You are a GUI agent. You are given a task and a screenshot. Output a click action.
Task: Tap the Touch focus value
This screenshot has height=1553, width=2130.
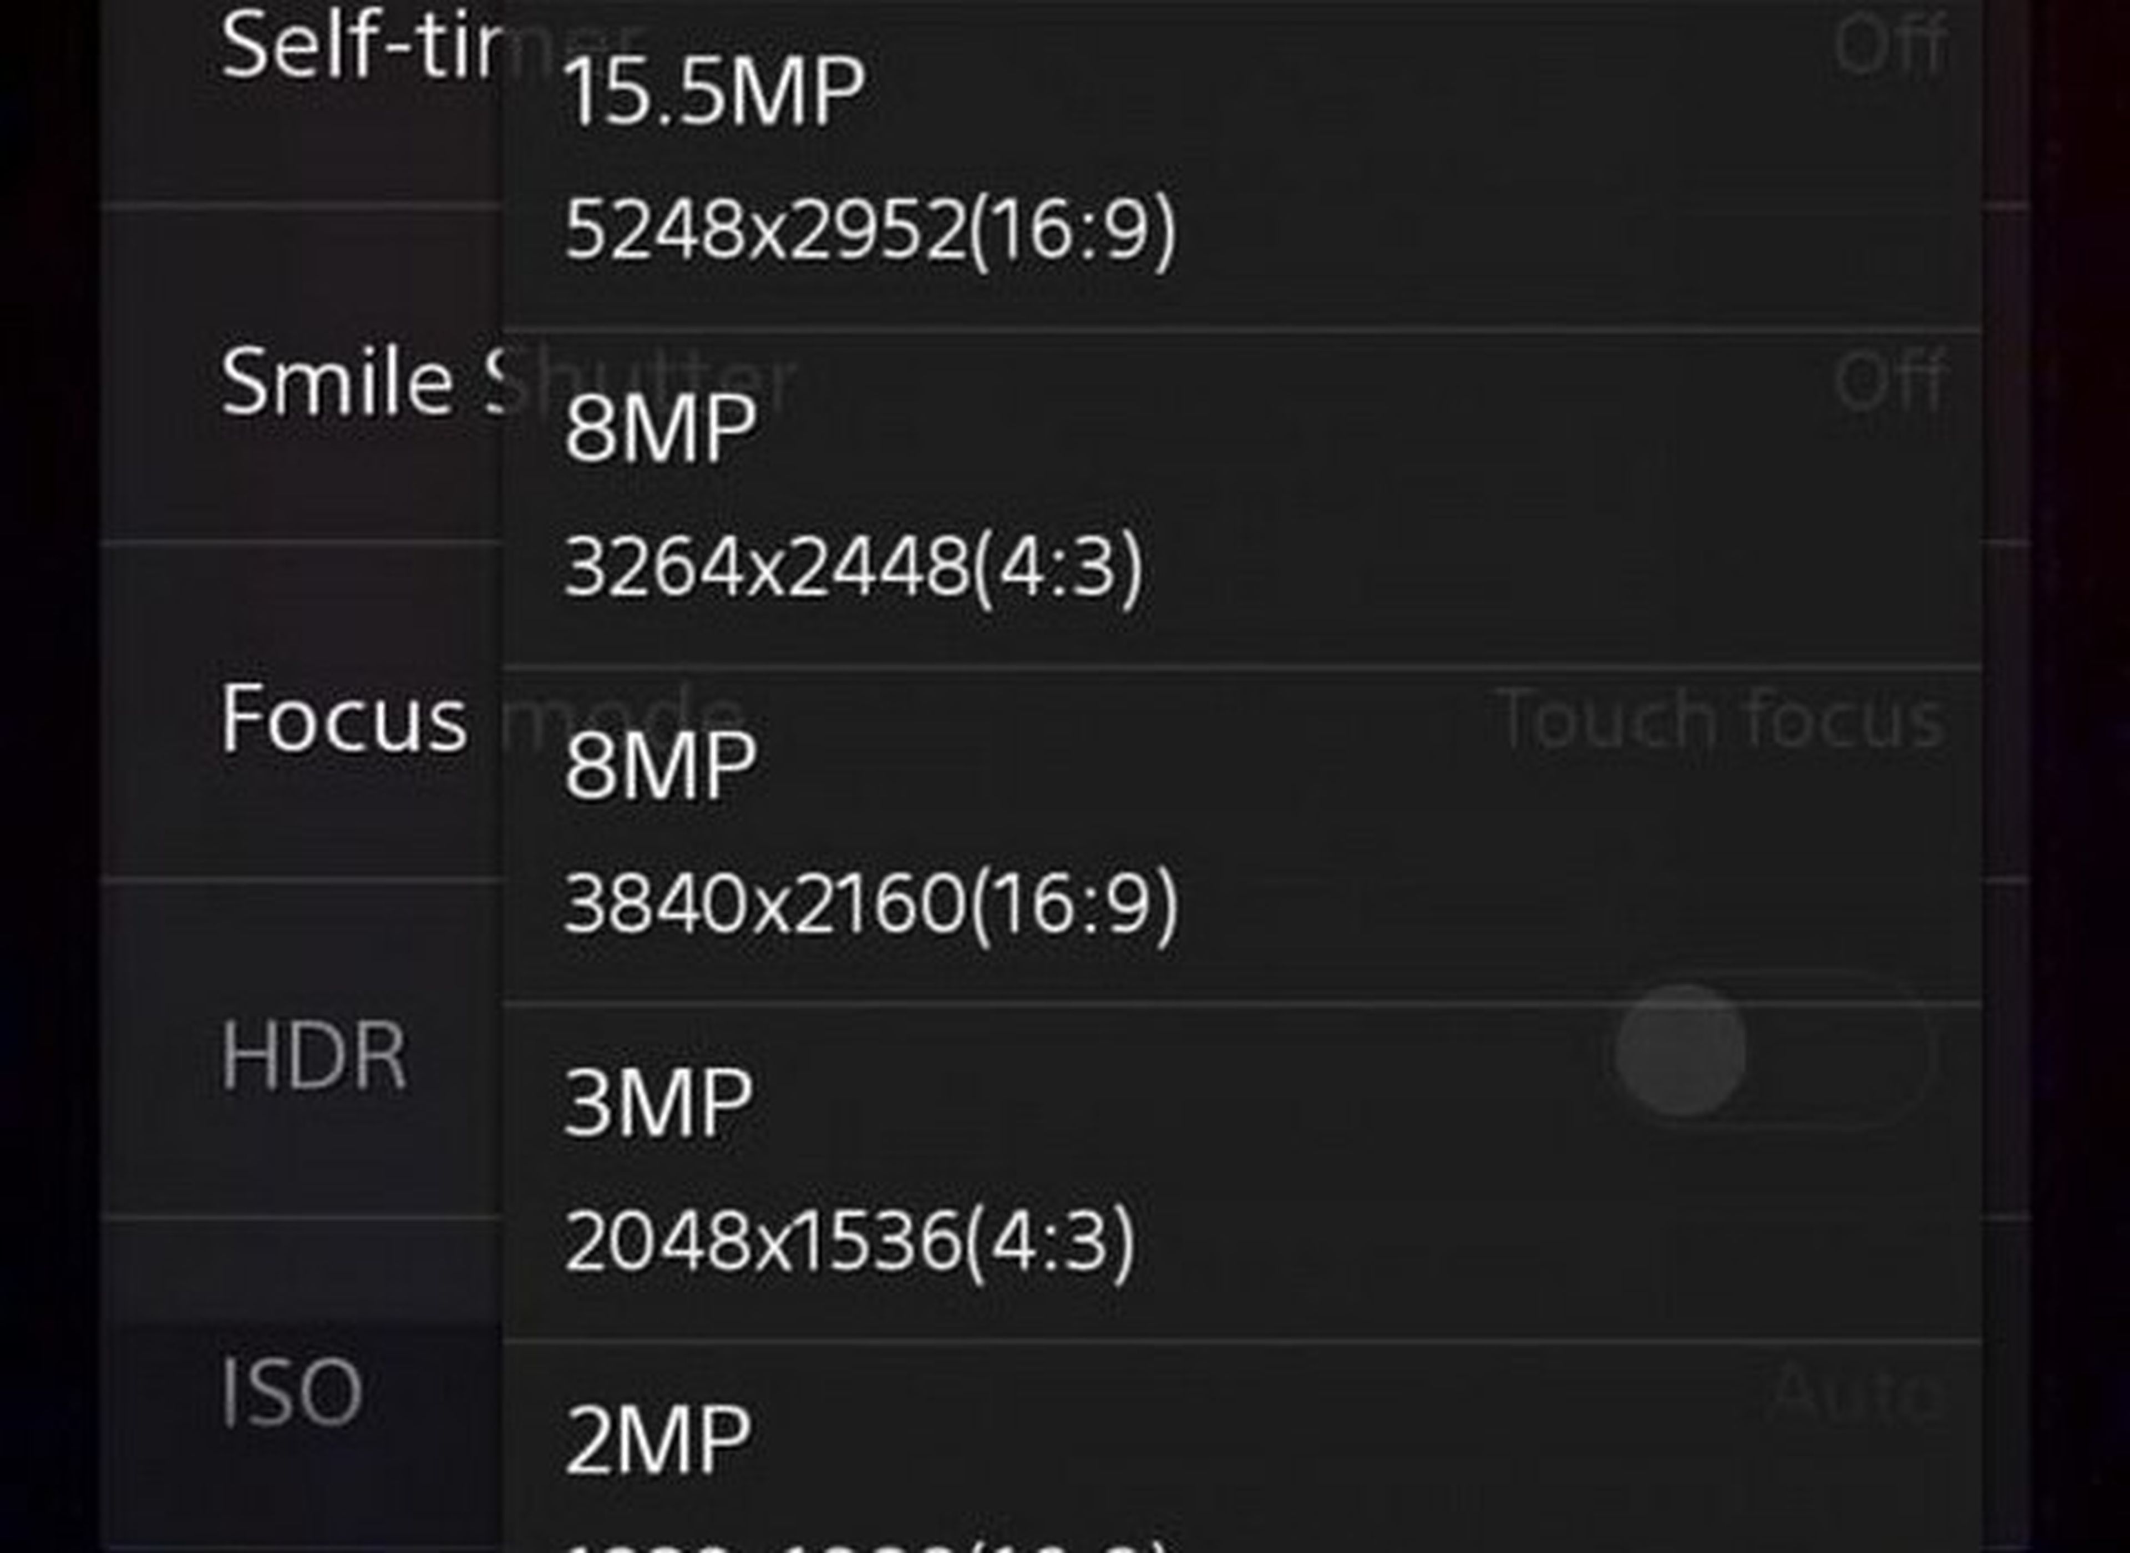(x=1720, y=718)
